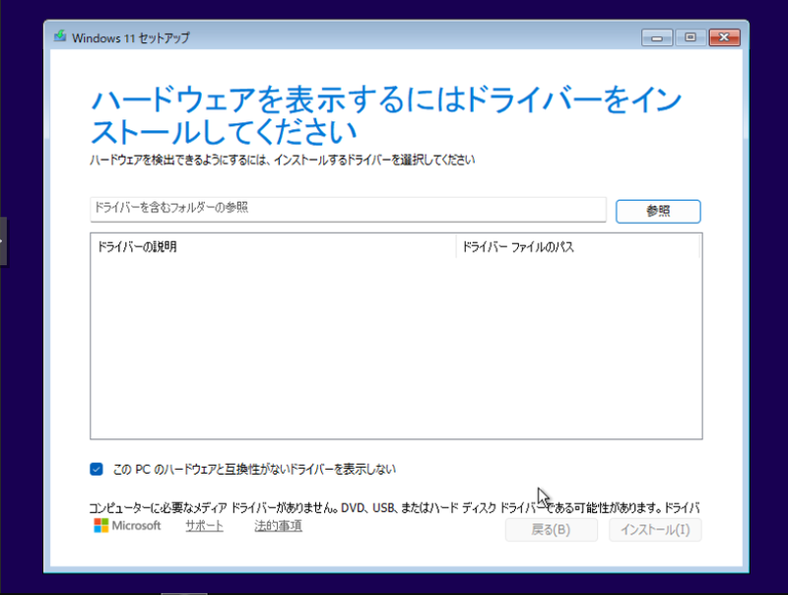The height and width of the screenshot is (595, 788).
Task: Click the setup window title bar
Action: pyautogui.click(x=394, y=36)
